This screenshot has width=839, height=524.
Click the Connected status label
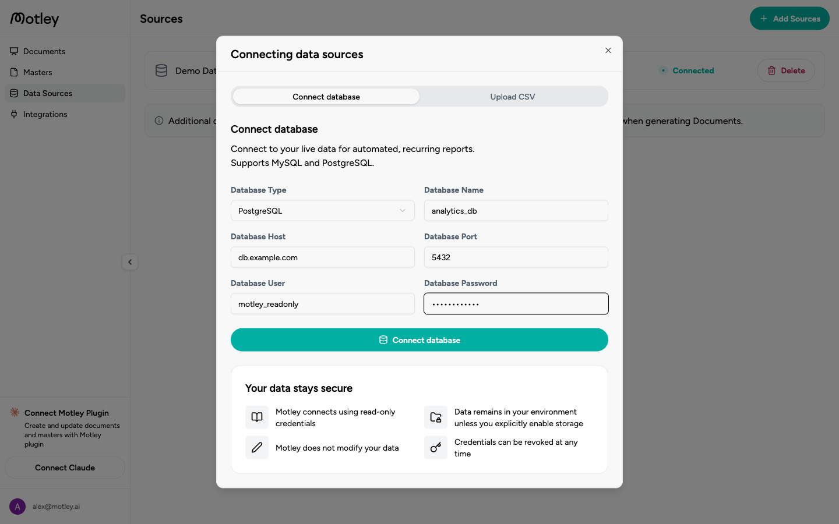(x=693, y=70)
